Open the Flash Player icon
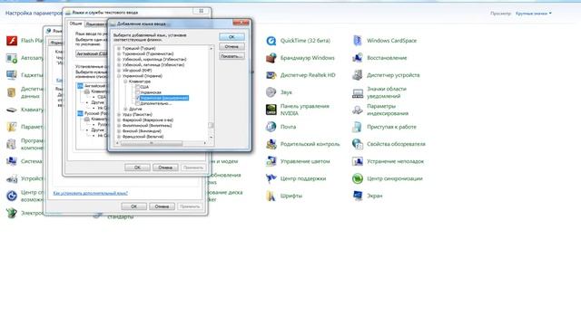581x326 pixels. click(12, 41)
